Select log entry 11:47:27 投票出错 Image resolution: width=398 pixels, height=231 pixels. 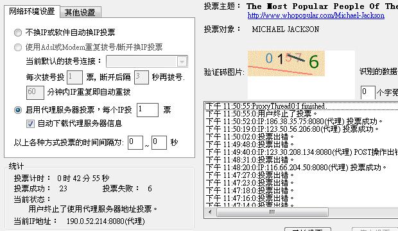pos(301,175)
